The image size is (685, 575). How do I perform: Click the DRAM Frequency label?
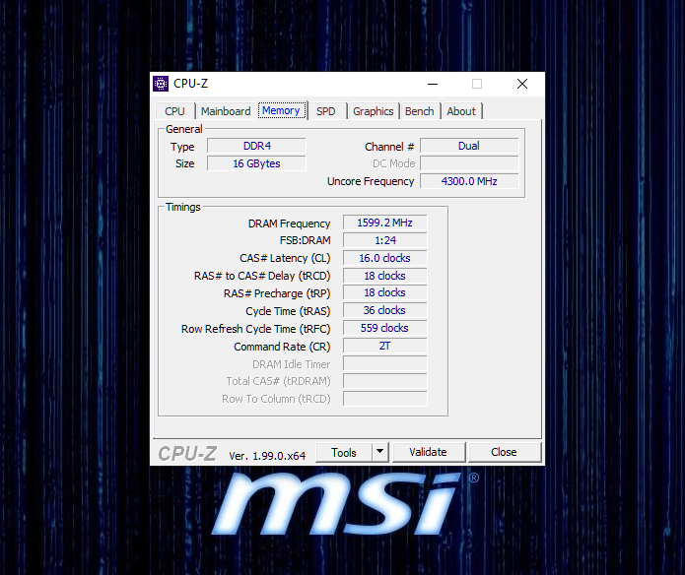click(289, 224)
